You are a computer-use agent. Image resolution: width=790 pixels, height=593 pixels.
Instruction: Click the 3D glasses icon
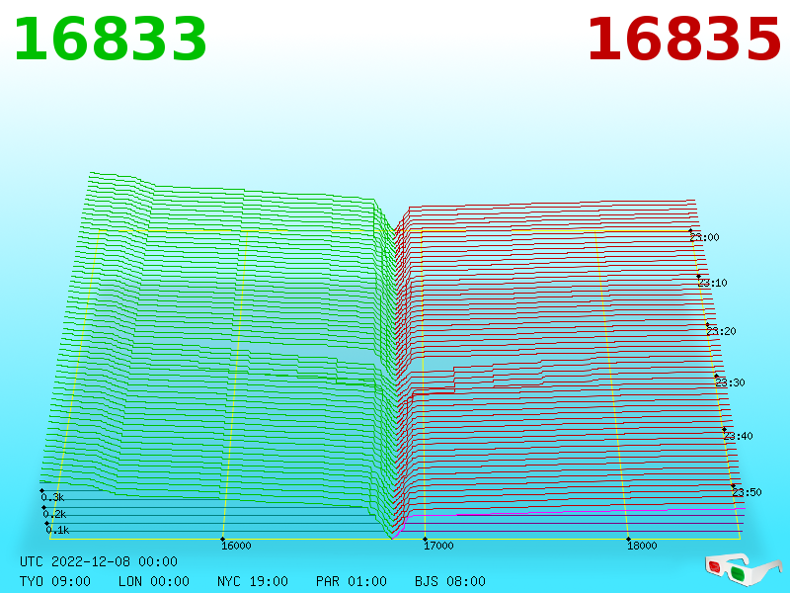pyautogui.click(x=743, y=569)
